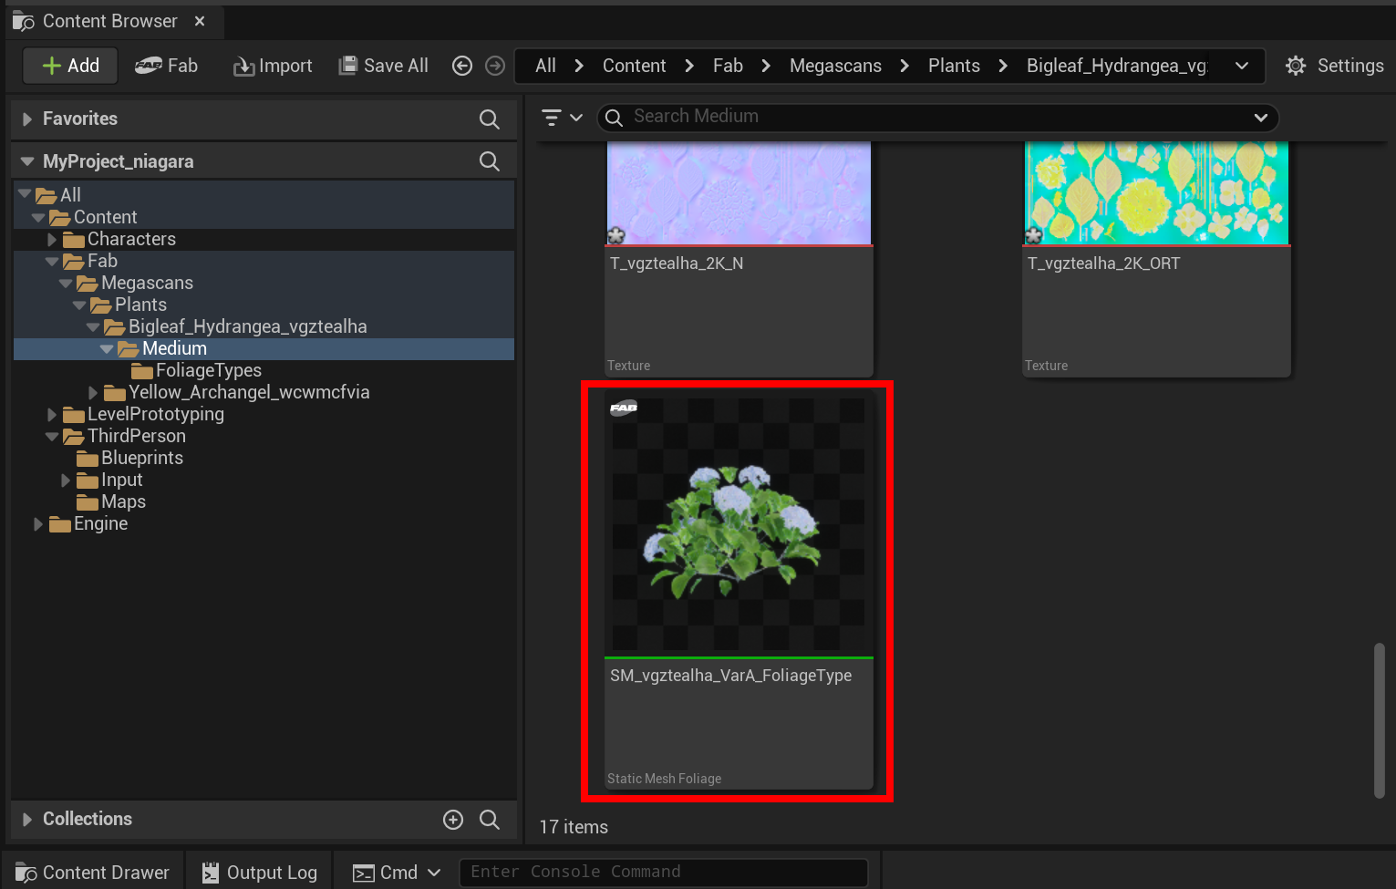Open the Fab marketplace button
This screenshot has height=889, width=1396.
pyautogui.click(x=166, y=66)
